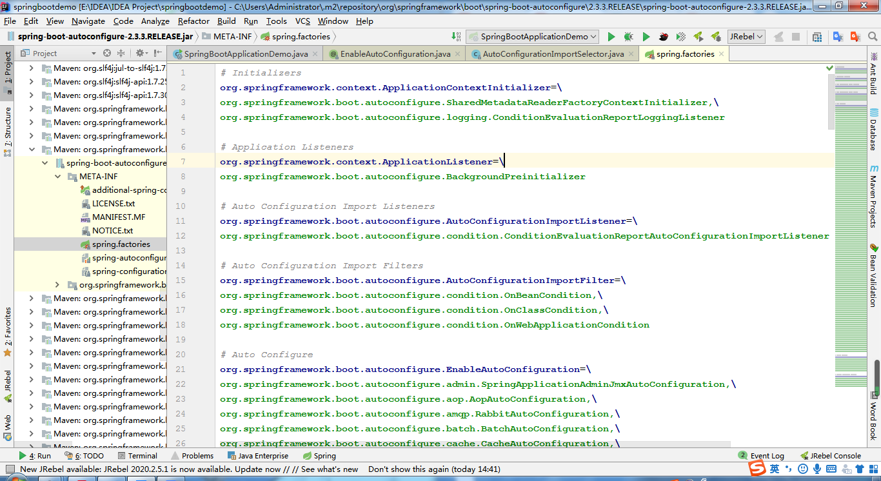
Task: Toggle the 2: Favorites tool window
Action: pyautogui.click(x=7, y=331)
